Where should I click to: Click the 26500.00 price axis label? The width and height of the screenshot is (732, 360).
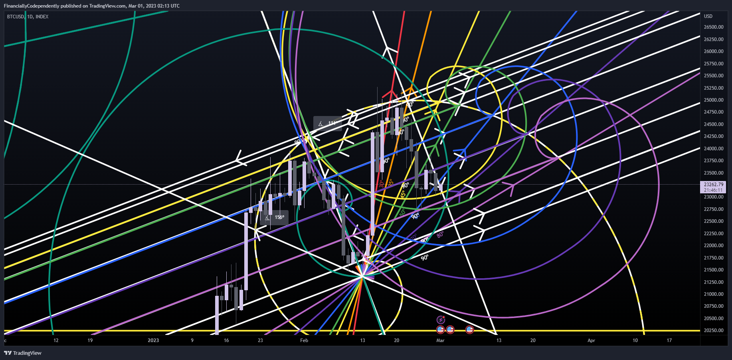pyautogui.click(x=714, y=27)
